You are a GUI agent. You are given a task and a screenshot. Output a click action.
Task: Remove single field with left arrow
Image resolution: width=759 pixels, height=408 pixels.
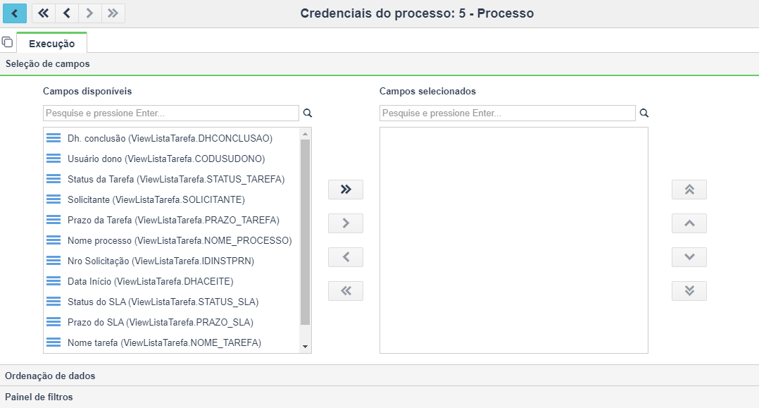pyautogui.click(x=346, y=257)
